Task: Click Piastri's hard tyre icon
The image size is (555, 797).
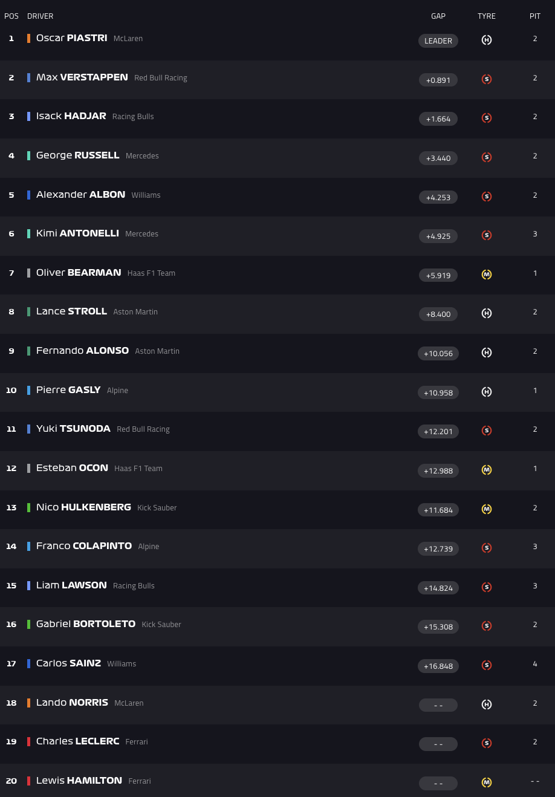Action: pyautogui.click(x=486, y=41)
